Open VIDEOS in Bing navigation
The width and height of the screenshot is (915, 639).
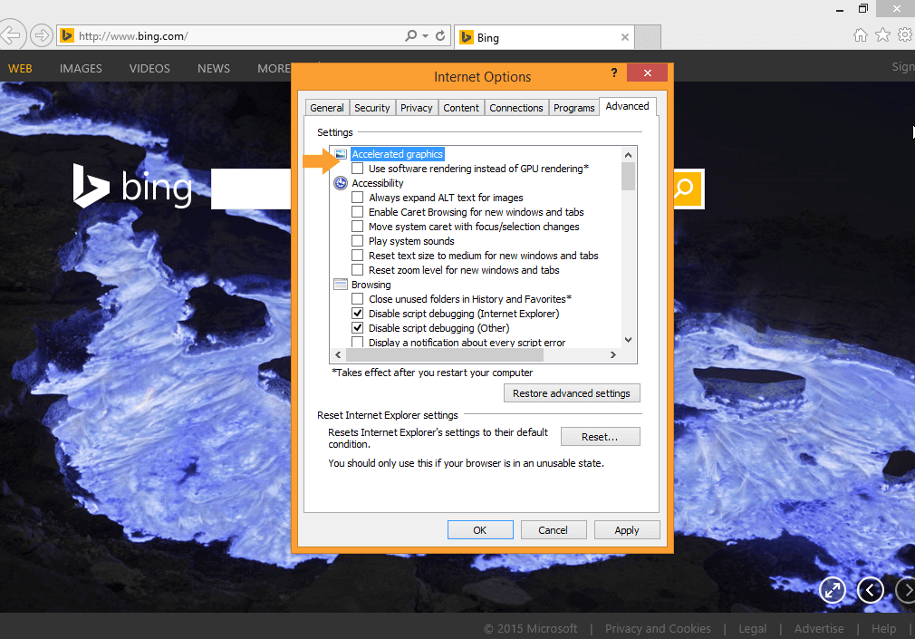click(x=149, y=68)
